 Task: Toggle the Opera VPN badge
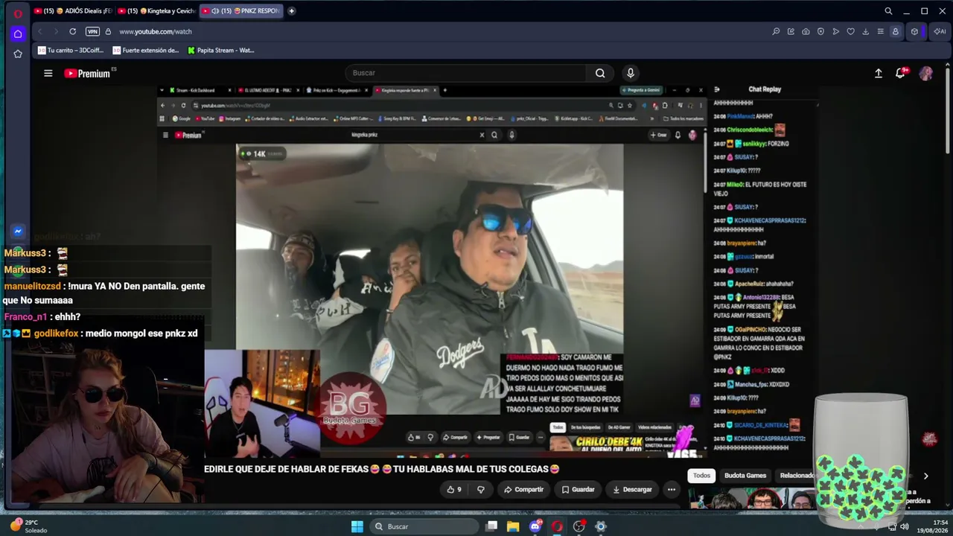click(92, 31)
